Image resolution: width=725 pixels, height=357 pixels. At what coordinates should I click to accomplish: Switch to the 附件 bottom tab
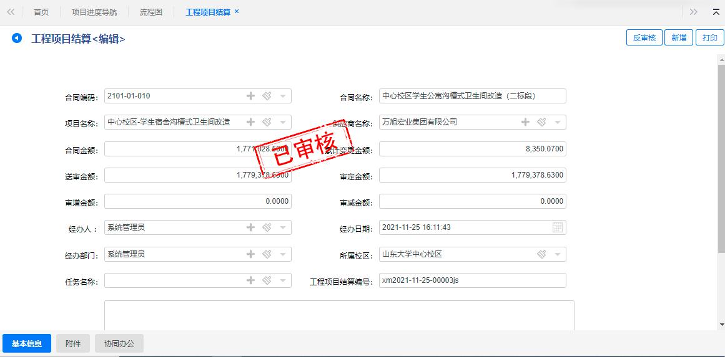pyautogui.click(x=73, y=343)
